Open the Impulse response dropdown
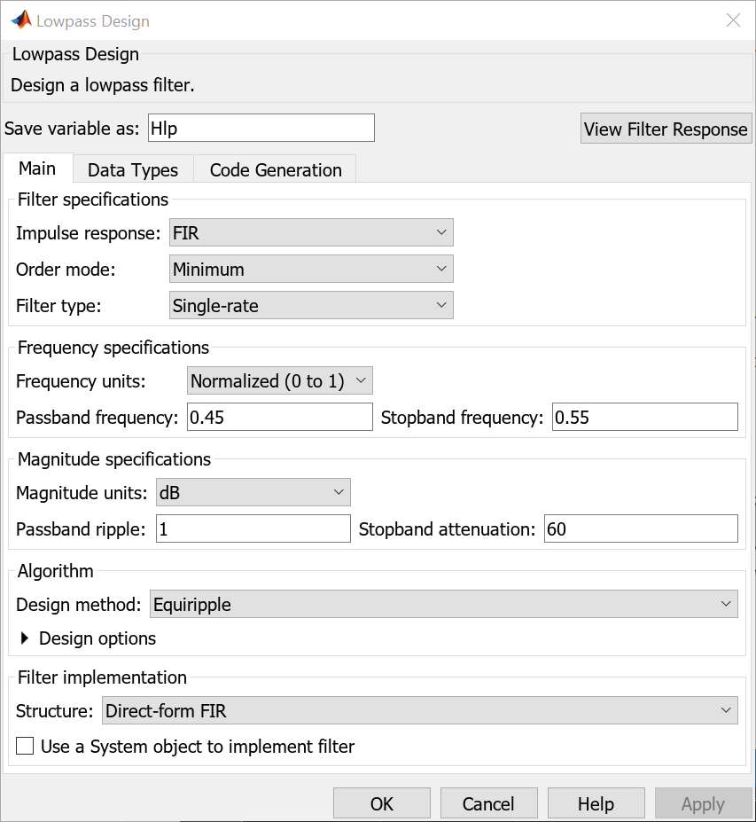The width and height of the screenshot is (756, 822). pos(311,233)
